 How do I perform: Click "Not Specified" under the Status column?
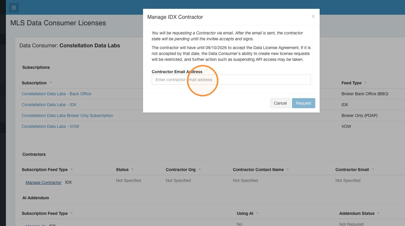click(x=128, y=180)
